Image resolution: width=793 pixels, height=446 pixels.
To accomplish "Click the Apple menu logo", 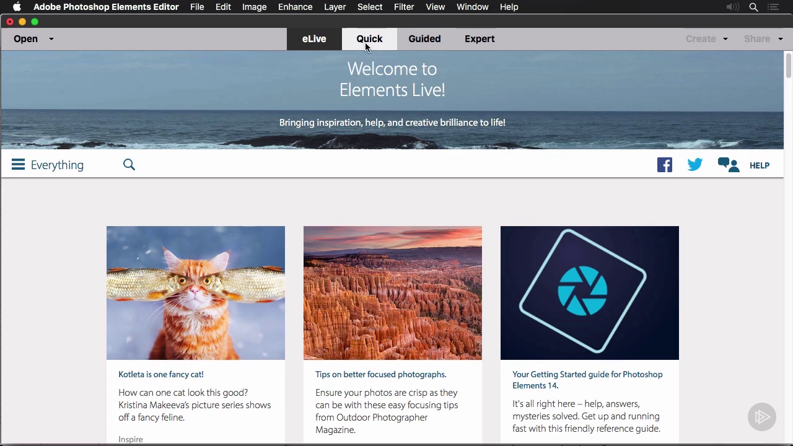I will click(17, 7).
